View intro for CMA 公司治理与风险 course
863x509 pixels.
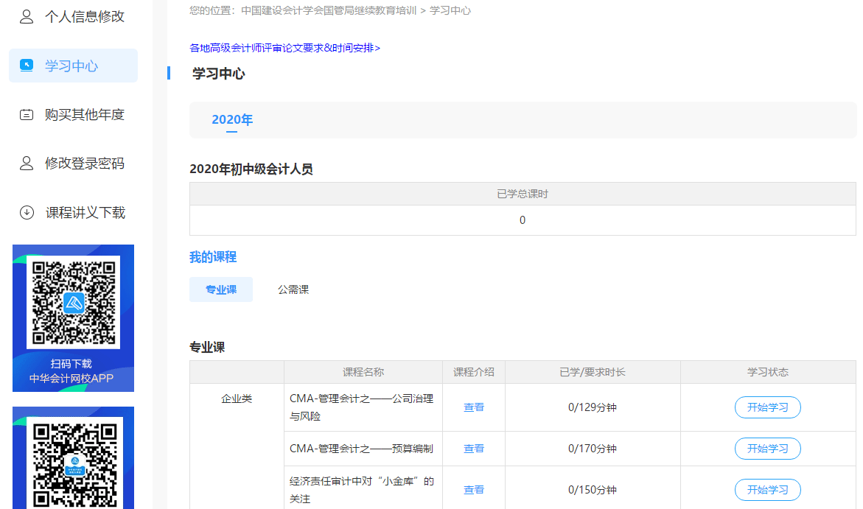tap(474, 407)
